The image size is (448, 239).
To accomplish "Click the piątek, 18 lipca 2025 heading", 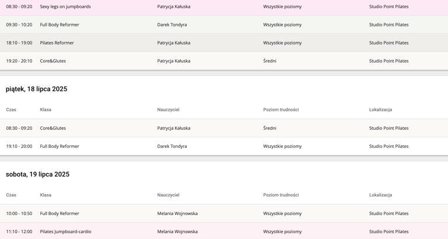I will click(x=36, y=89).
